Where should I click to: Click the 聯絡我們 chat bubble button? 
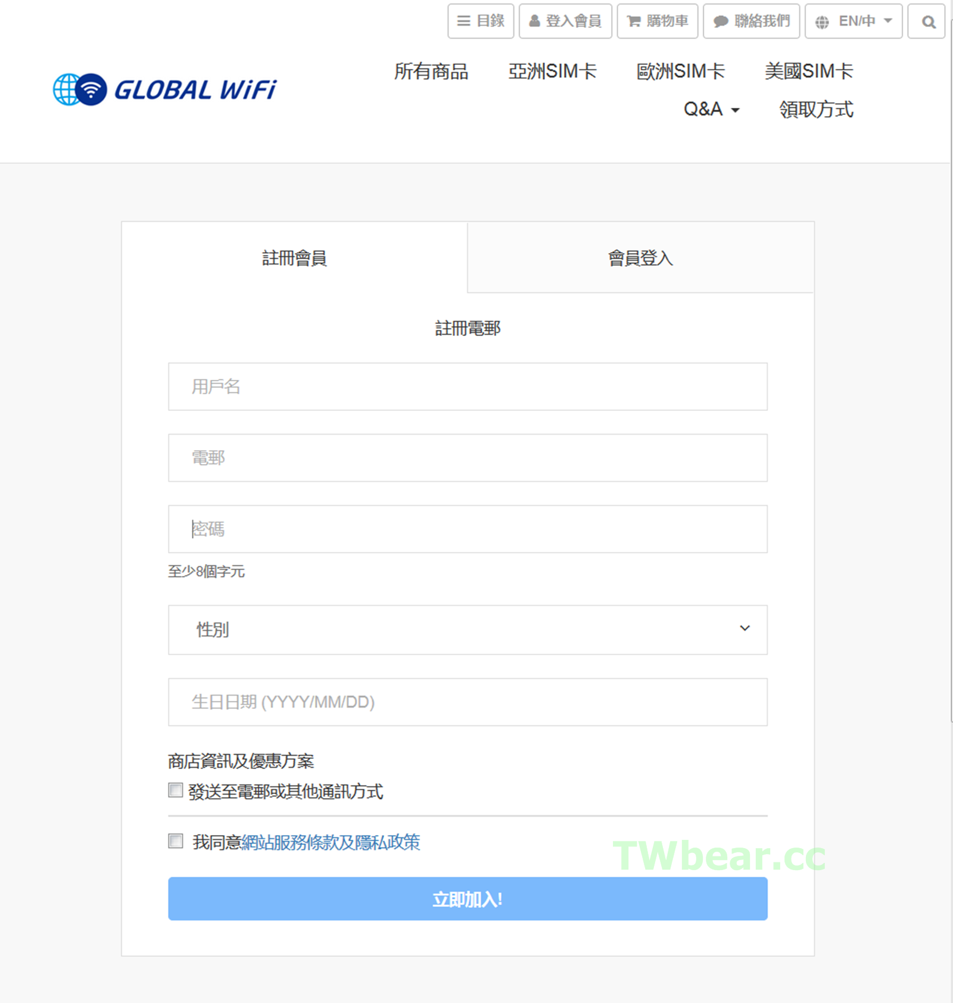(x=751, y=21)
